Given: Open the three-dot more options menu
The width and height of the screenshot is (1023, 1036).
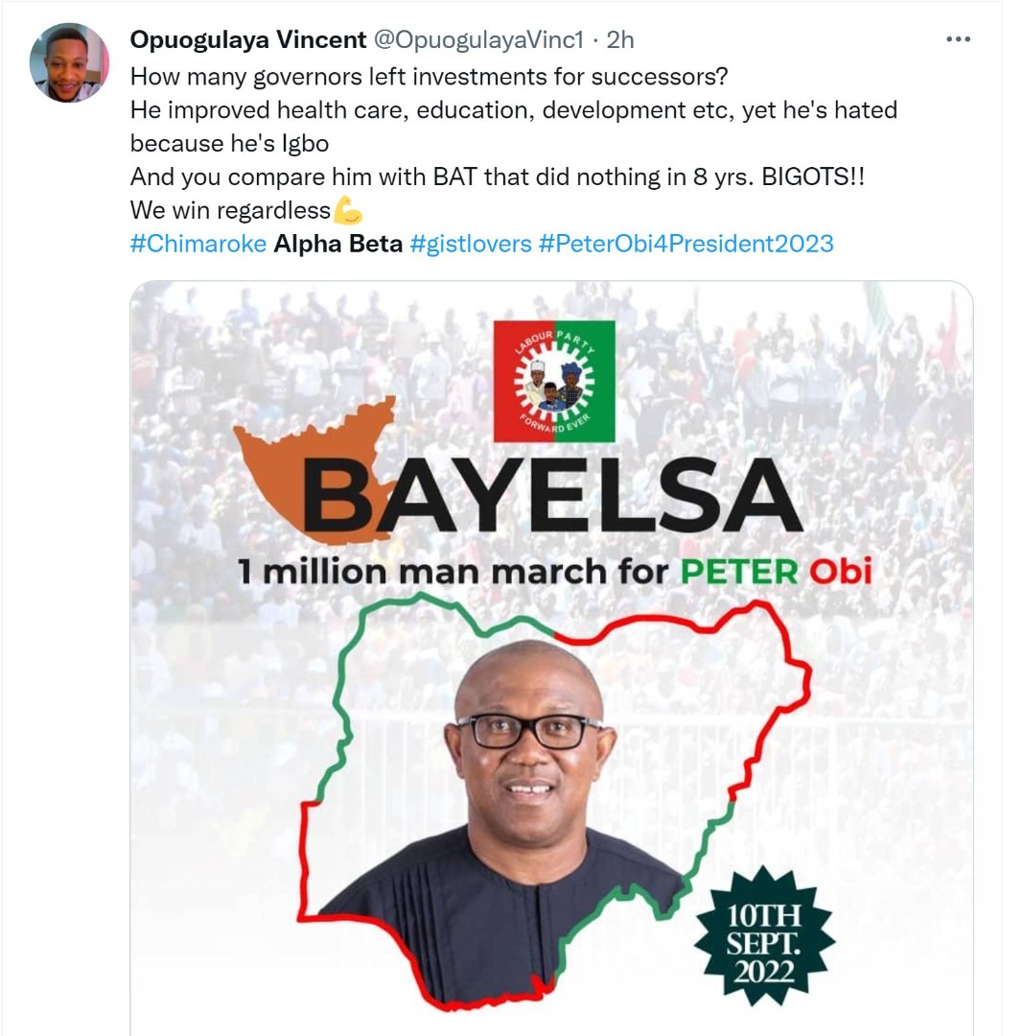Looking at the screenshot, I should click(958, 39).
